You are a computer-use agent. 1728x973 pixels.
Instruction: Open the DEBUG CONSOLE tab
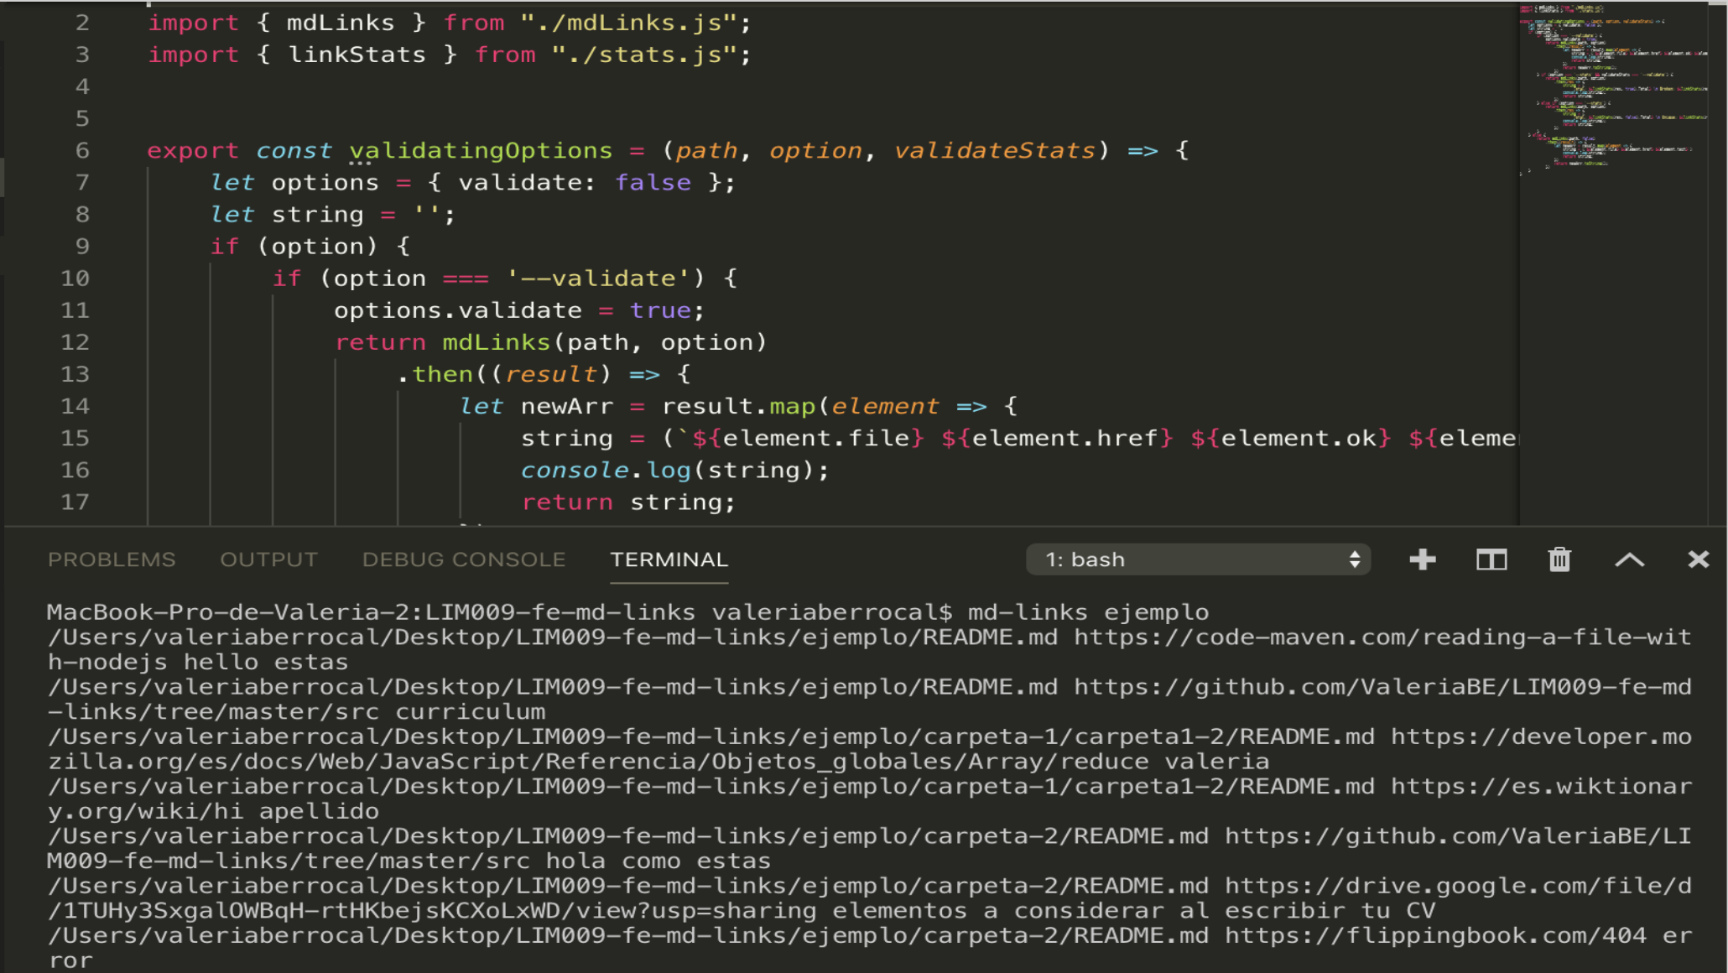click(x=464, y=559)
